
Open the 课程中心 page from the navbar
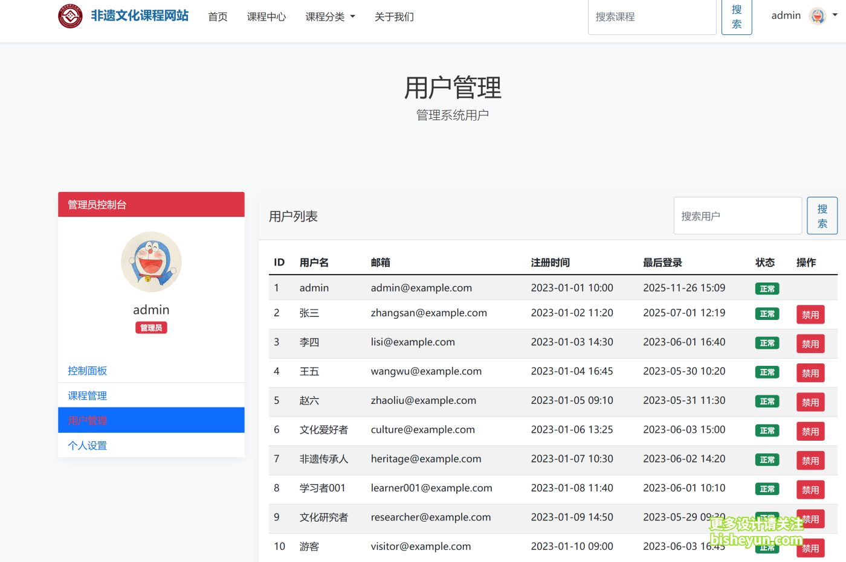pos(266,17)
